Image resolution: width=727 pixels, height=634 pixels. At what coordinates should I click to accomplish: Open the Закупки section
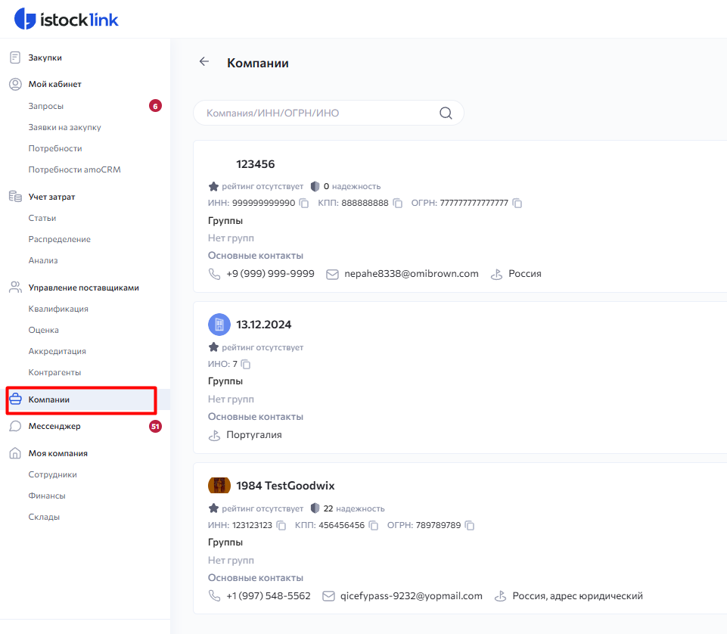(x=45, y=57)
